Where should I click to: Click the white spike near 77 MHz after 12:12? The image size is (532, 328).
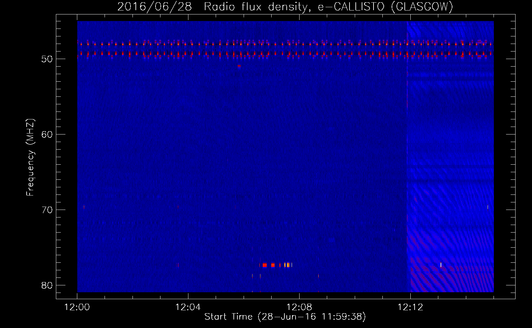(x=441, y=265)
